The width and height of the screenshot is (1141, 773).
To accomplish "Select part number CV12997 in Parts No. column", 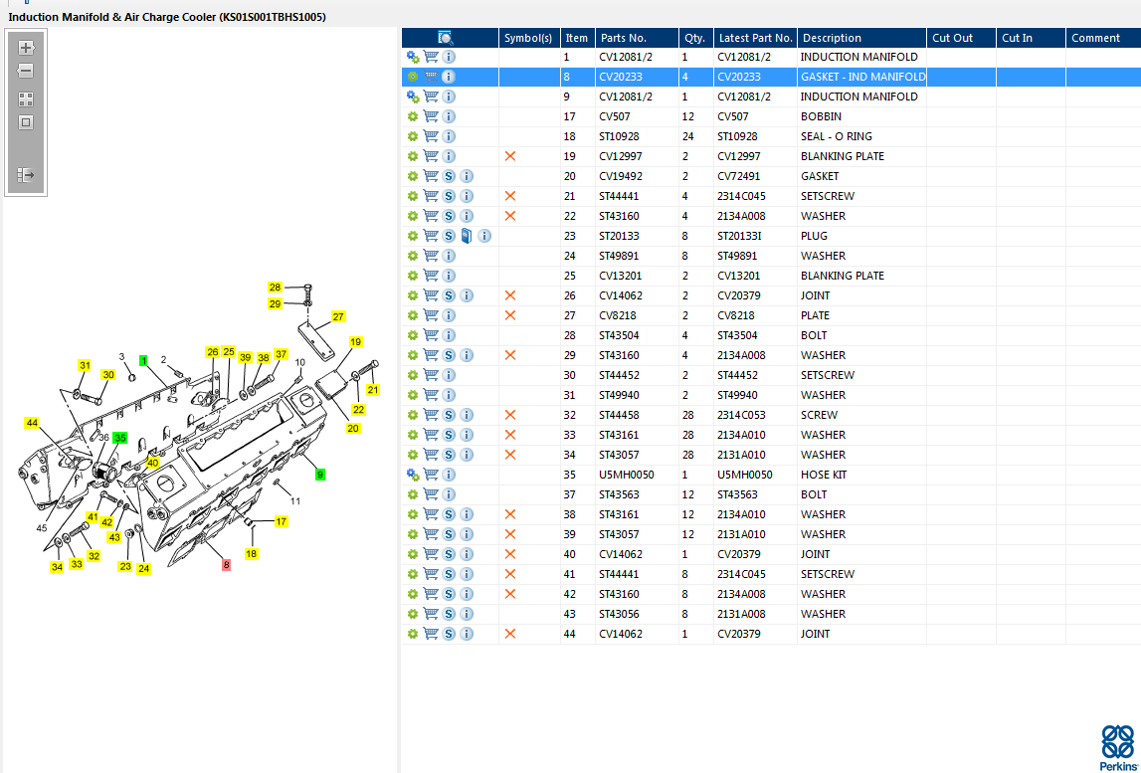I will click(621, 156).
